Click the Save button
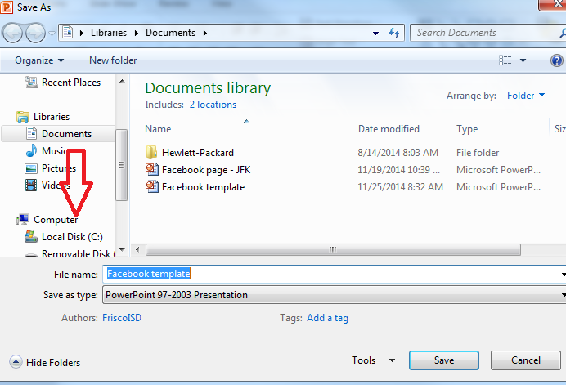Viewport: 566px width, 389px height. coord(444,360)
